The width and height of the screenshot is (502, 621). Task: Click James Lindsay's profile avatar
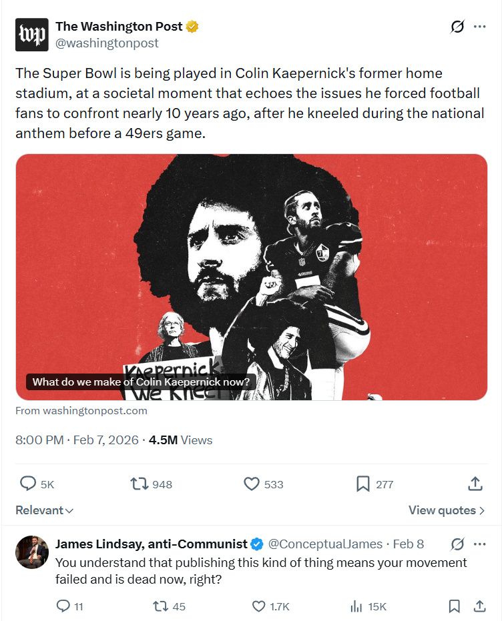point(32,552)
